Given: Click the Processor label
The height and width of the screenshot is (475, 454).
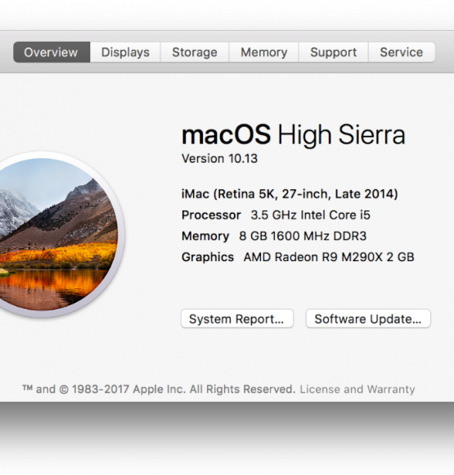Looking at the screenshot, I should point(211,215).
